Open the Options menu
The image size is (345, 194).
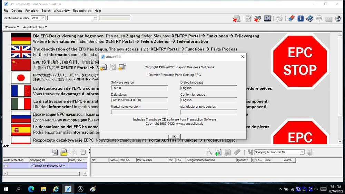coord(17,11)
